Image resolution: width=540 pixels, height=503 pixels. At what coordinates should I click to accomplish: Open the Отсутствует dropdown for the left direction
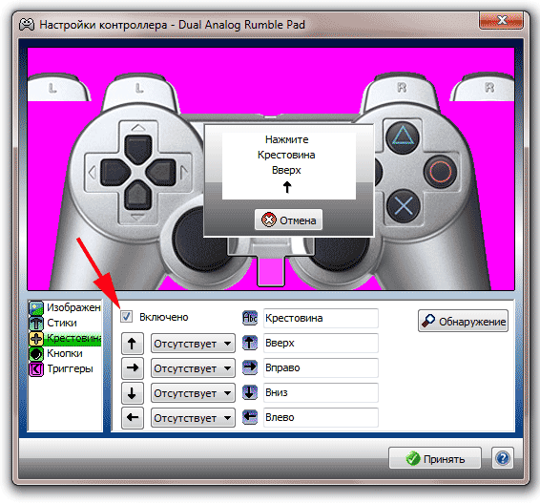[193, 418]
